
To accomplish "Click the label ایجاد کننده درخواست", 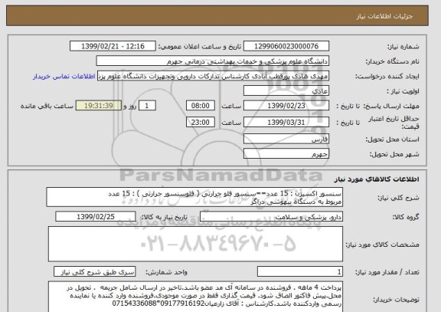I will point(387,77).
